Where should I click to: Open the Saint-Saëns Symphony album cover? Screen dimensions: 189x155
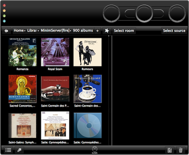(22, 126)
